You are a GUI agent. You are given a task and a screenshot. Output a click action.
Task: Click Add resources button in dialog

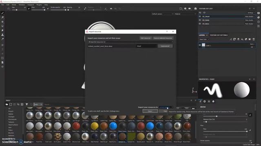tap(146, 38)
